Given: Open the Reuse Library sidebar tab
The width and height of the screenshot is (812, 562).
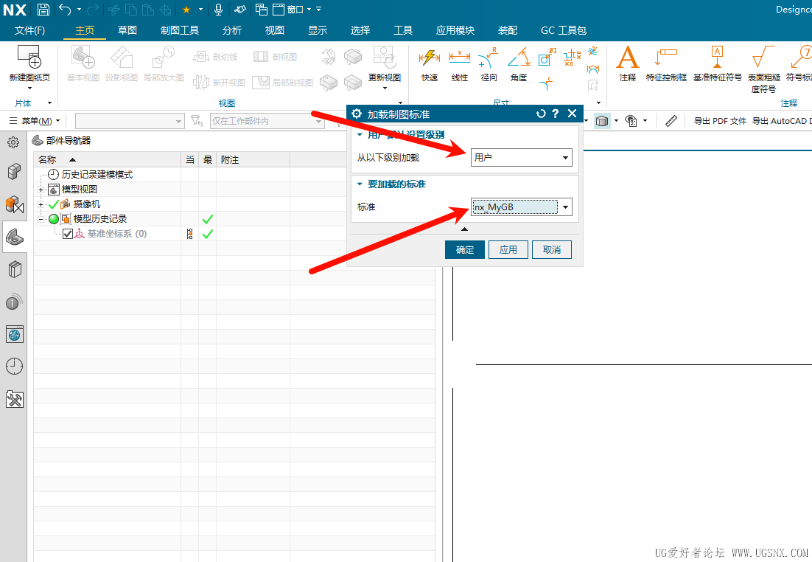Looking at the screenshot, I should [x=15, y=270].
